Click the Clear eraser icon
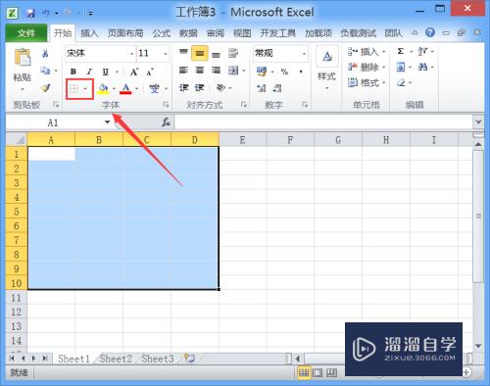This screenshot has width=490, height=386. [x=401, y=82]
